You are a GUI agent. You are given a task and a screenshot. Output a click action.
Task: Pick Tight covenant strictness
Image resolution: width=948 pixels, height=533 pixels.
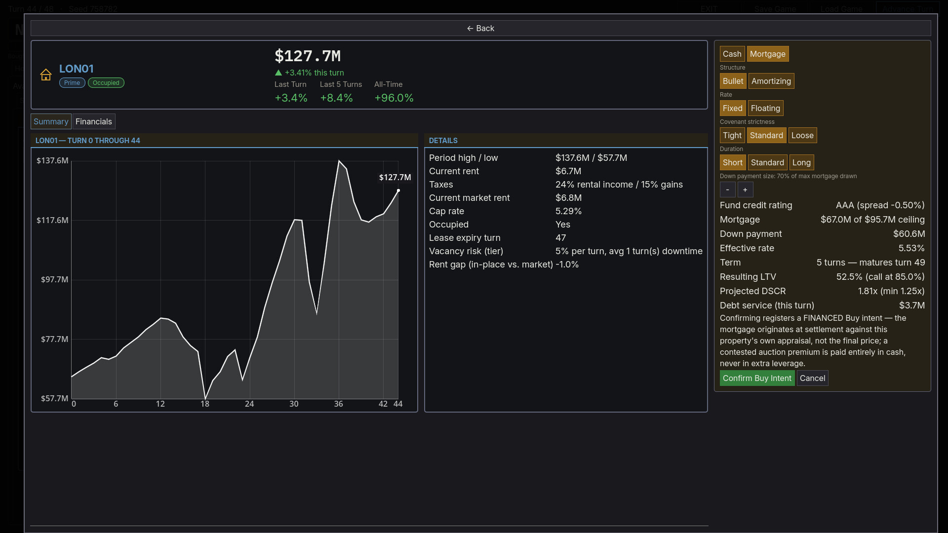[732, 135]
